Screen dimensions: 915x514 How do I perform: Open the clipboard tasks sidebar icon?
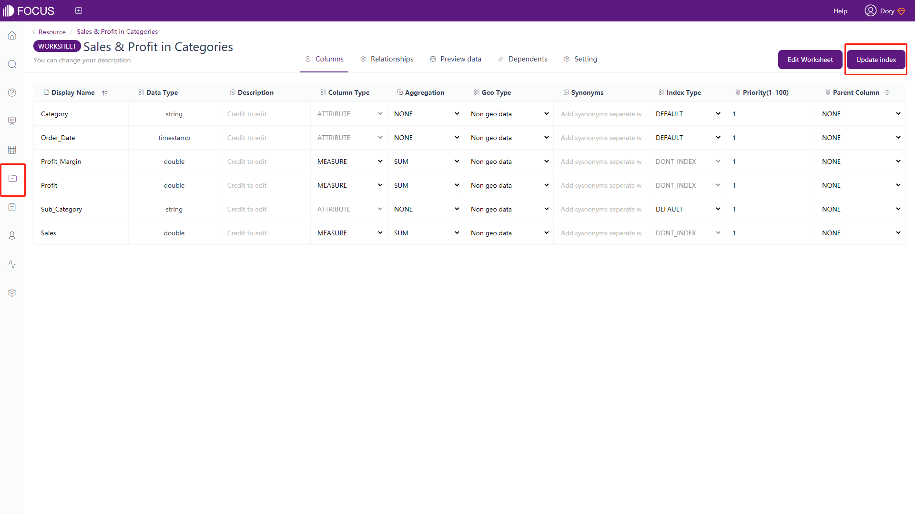tap(12, 207)
